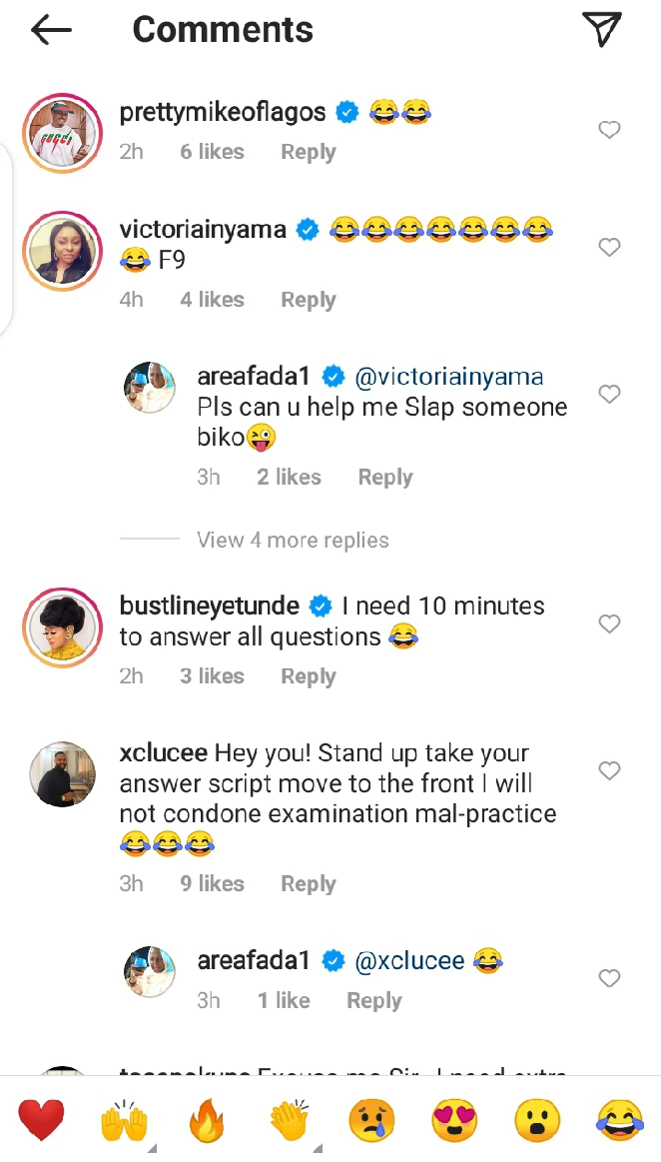Select the fire emoji reaction
Viewport: 661px width, 1162px height.
(207, 1120)
